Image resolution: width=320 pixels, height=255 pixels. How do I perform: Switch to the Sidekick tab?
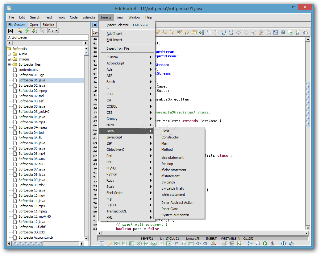point(48,25)
